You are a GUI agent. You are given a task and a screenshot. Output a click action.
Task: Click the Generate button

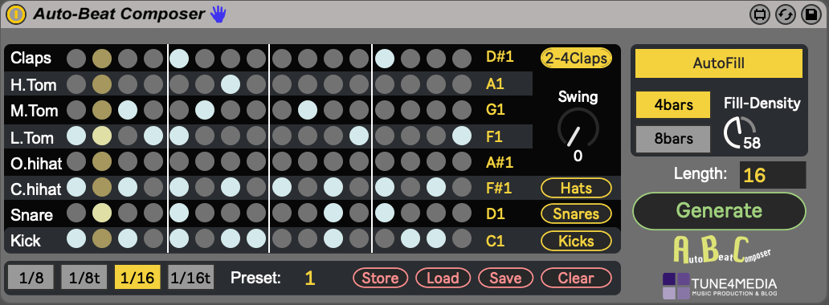[719, 211]
